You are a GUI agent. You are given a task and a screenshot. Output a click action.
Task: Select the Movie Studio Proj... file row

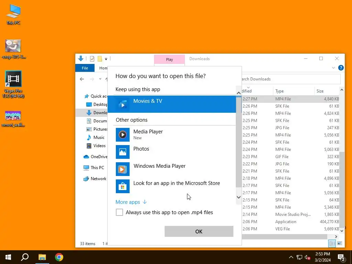coord(291,214)
